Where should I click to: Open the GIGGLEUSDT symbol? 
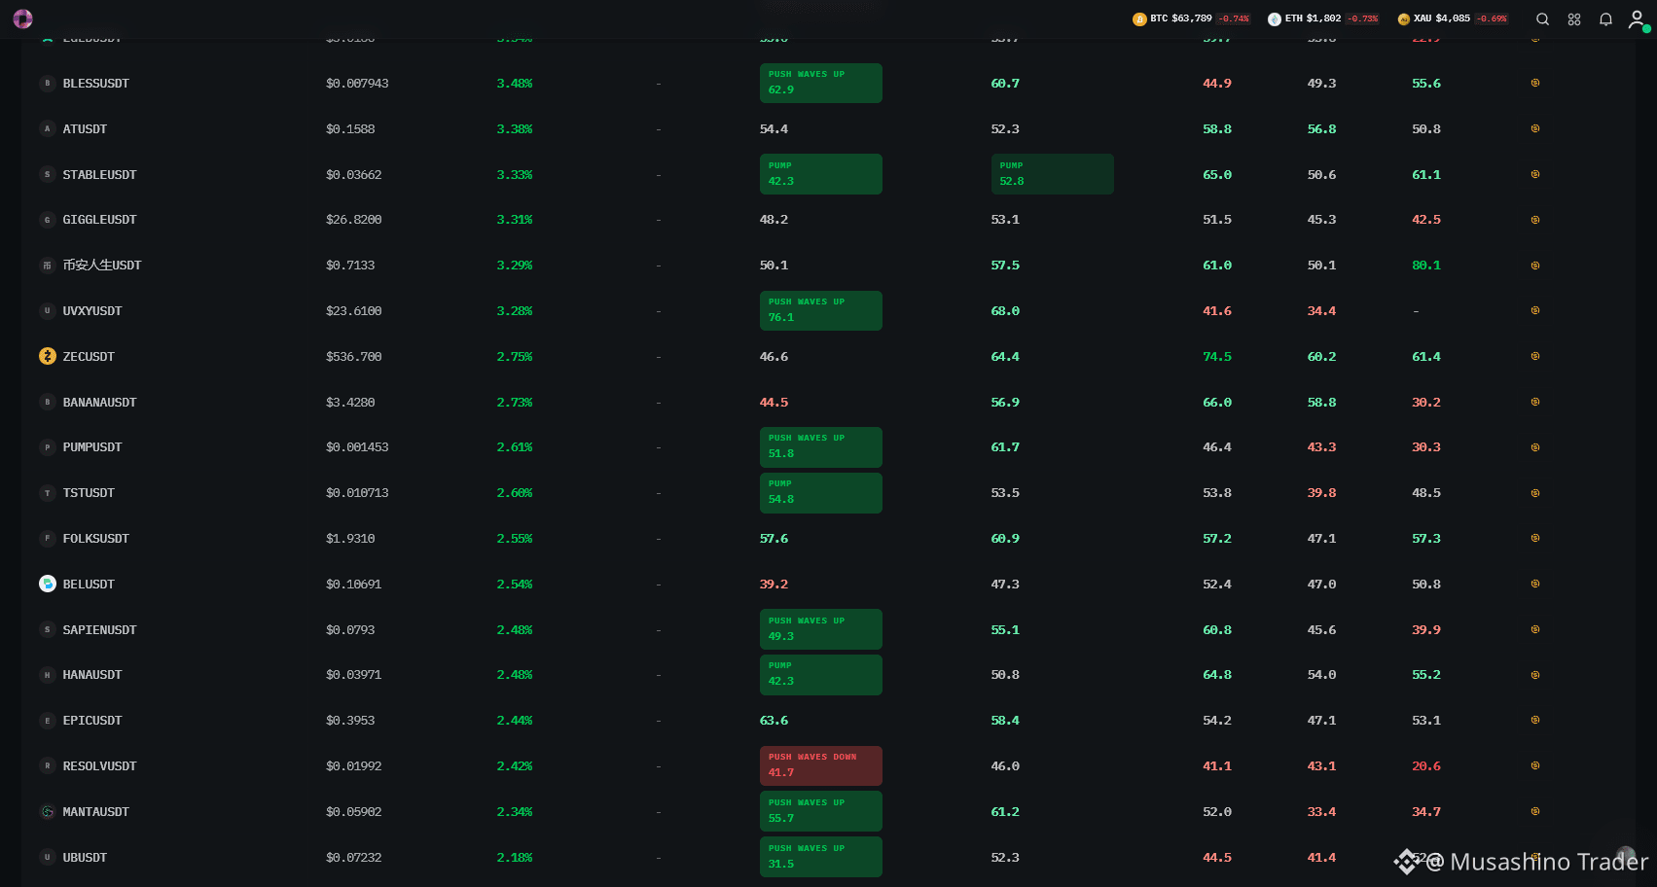coord(99,220)
